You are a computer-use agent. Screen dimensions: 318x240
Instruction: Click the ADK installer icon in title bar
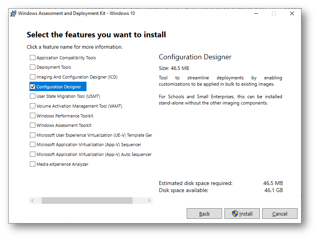coord(13,14)
